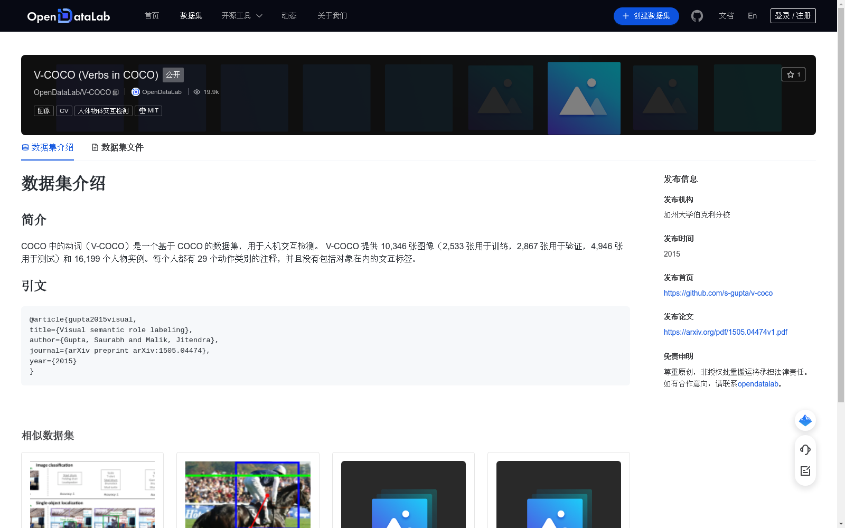This screenshot has height=528, width=845.
Task: Open 关于我们 navigation item
Action: 332,16
